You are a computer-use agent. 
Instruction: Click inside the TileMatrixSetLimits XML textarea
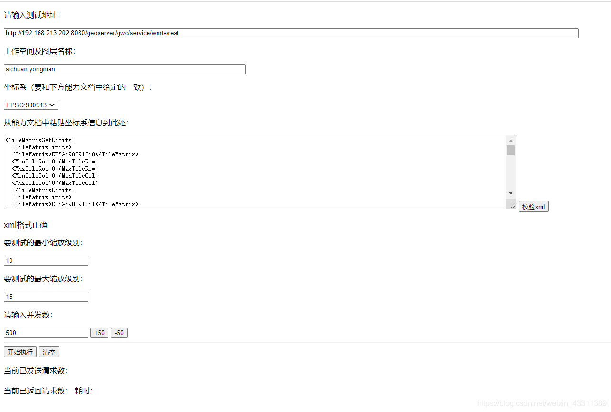tap(255, 172)
